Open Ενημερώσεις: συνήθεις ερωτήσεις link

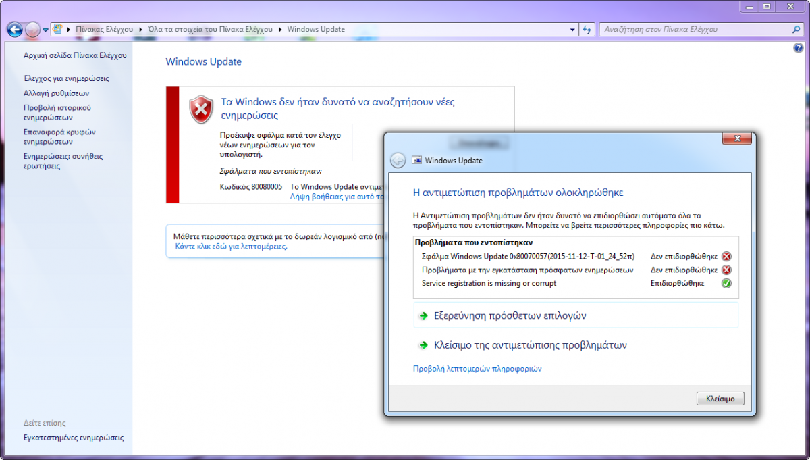click(63, 161)
